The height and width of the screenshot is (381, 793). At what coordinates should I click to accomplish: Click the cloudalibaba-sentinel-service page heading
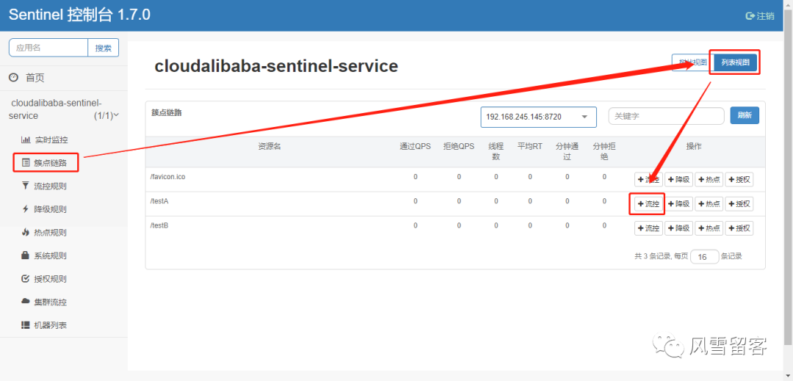(276, 66)
